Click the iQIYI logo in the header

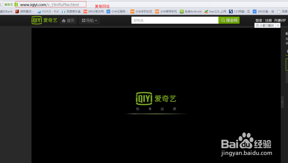pyautogui.click(x=44, y=20)
